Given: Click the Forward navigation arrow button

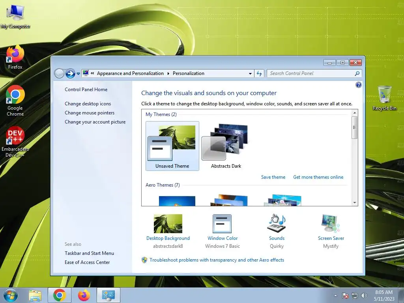Looking at the screenshot, I should 70,73.
